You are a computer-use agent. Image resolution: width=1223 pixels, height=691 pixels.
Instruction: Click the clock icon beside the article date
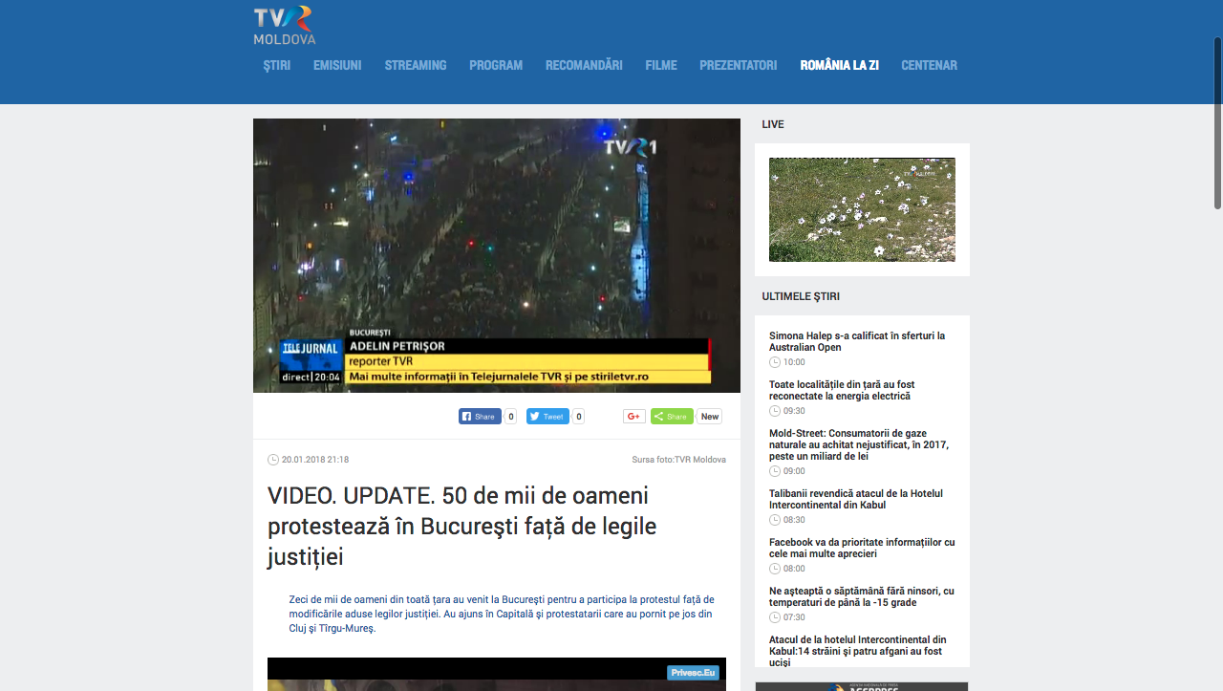click(273, 460)
